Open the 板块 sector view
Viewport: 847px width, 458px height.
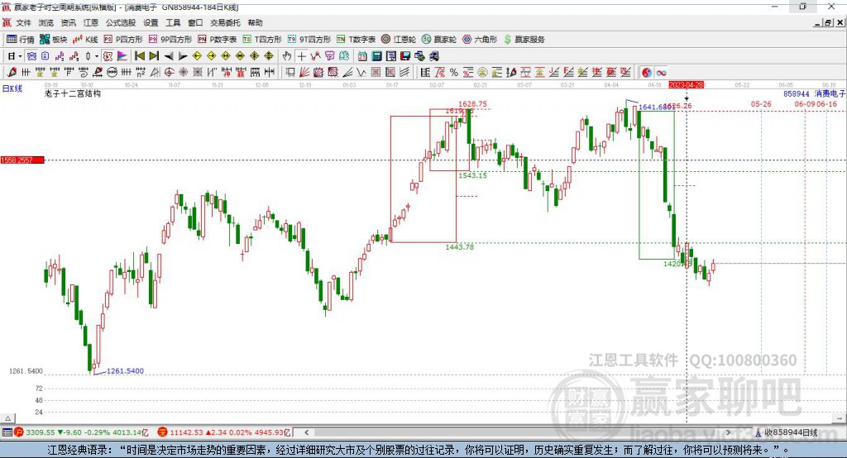[54, 40]
